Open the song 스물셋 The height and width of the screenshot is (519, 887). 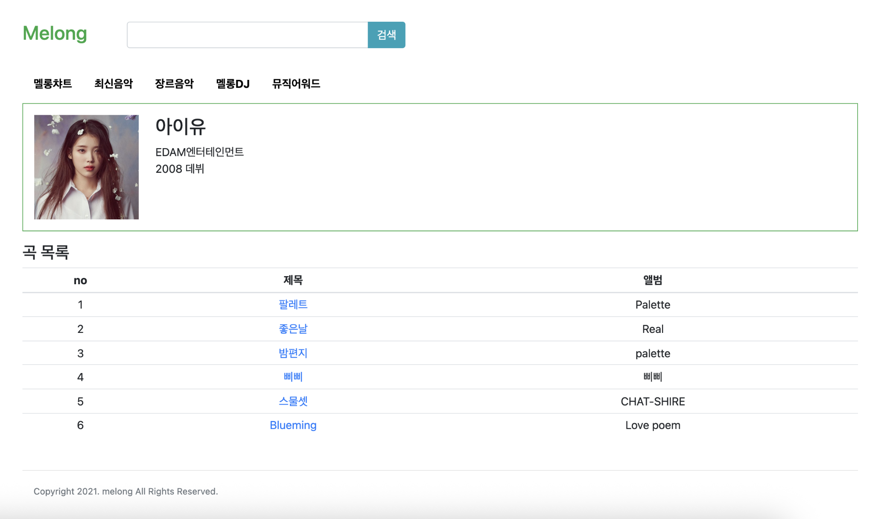pyautogui.click(x=294, y=401)
